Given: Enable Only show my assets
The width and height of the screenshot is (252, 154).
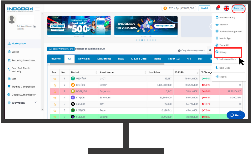Looking at the screenshot, I should coord(191,51).
